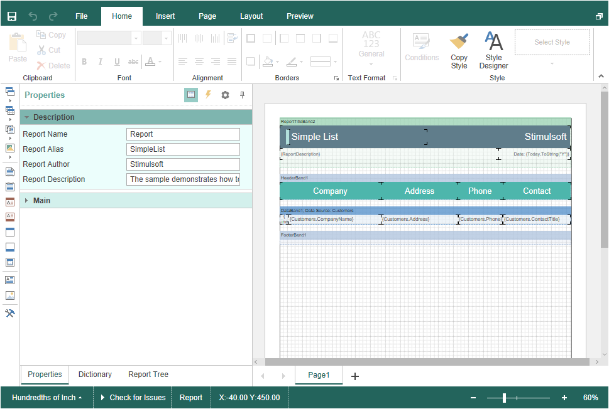Pin the Properties panel
The width and height of the screenshot is (609, 409).
coord(242,95)
